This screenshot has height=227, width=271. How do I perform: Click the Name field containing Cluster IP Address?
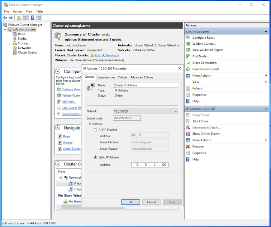(147, 85)
